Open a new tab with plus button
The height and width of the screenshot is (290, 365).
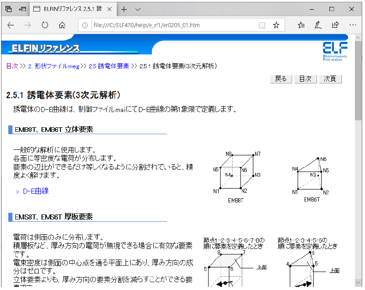pos(124,9)
